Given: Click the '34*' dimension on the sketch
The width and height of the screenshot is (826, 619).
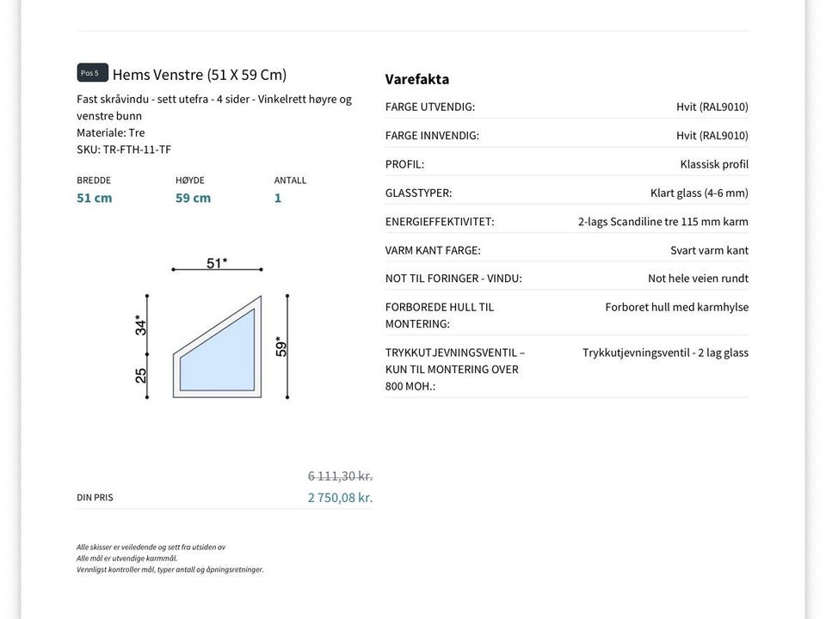Looking at the screenshot, I should tap(140, 325).
